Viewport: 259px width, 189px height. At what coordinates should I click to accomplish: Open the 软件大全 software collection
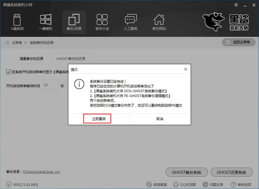102,22
